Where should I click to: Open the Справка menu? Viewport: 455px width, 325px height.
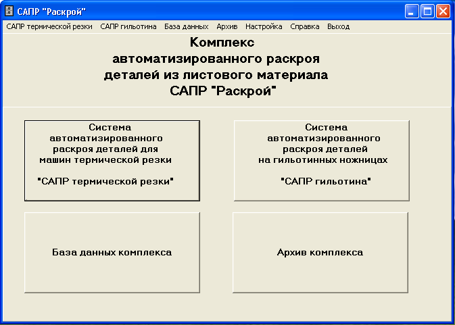305,26
